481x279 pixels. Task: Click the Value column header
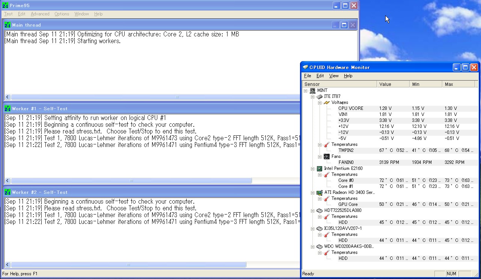pos(393,84)
